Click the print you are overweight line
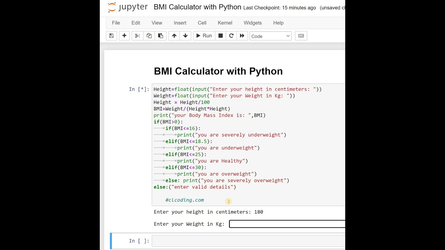Viewport: 445px width, 250px height. click(217, 174)
